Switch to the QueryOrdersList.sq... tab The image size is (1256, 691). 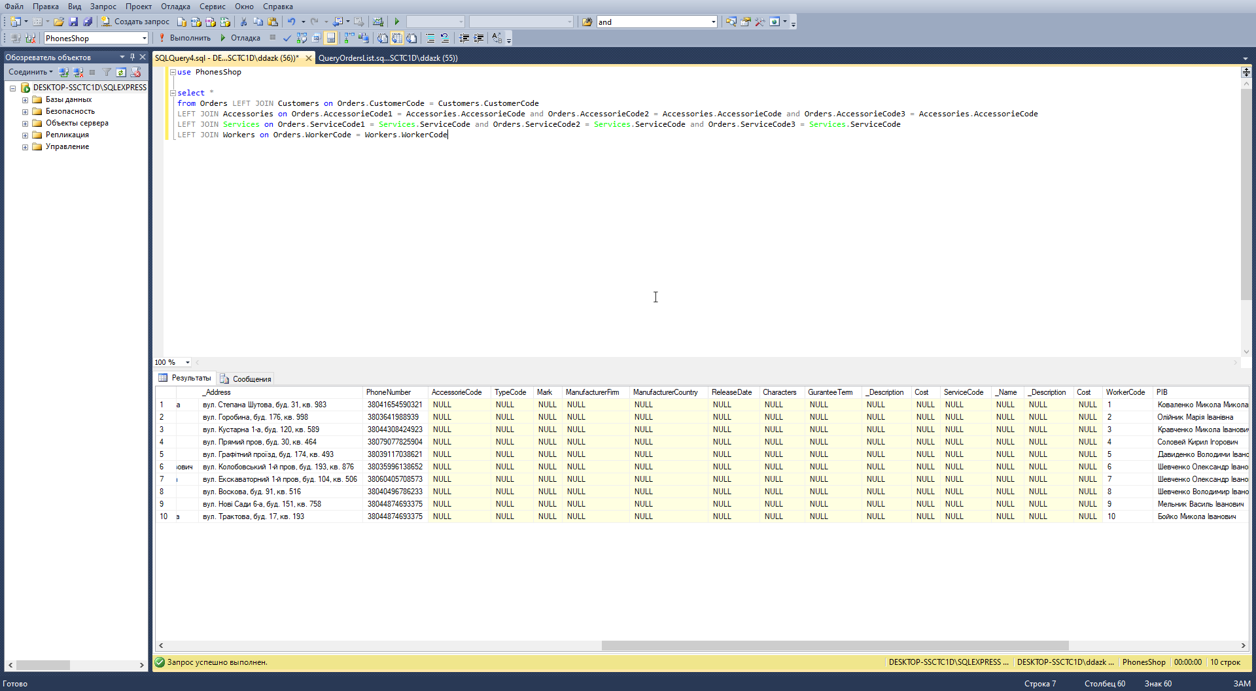pyautogui.click(x=388, y=58)
